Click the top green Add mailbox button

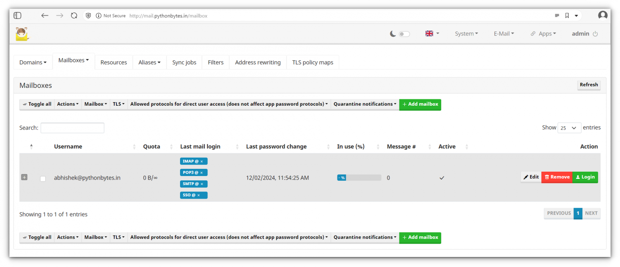pos(420,104)
